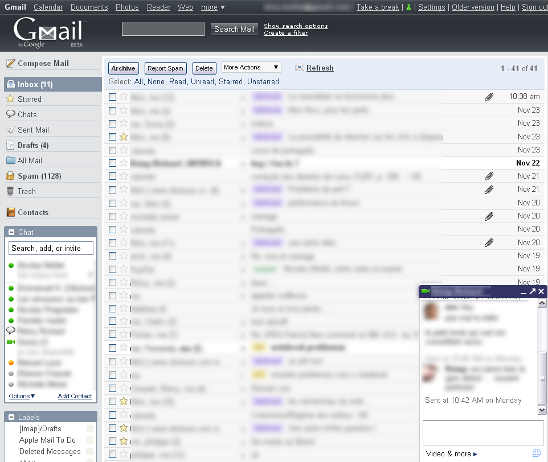Viewport: 548px width, 462px height.
Task: Minimize the chat popup window
Action: tap(523, 292)
